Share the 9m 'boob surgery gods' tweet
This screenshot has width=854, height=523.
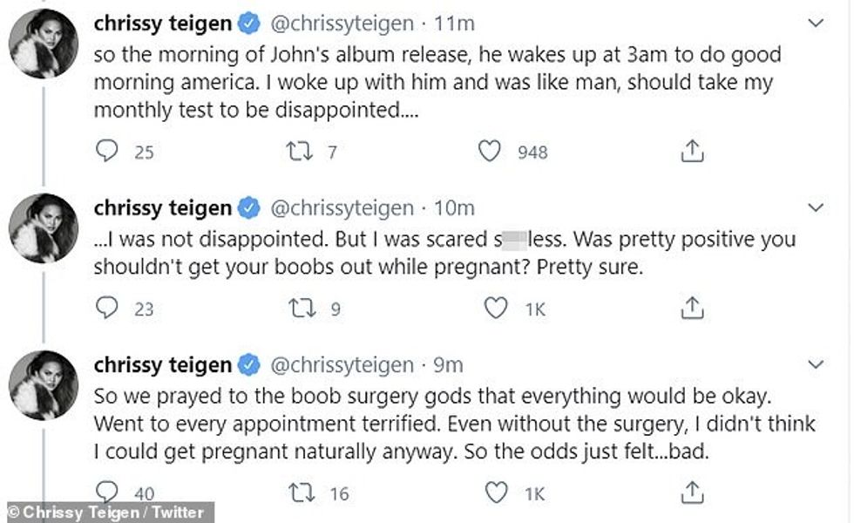pos(691,492)
